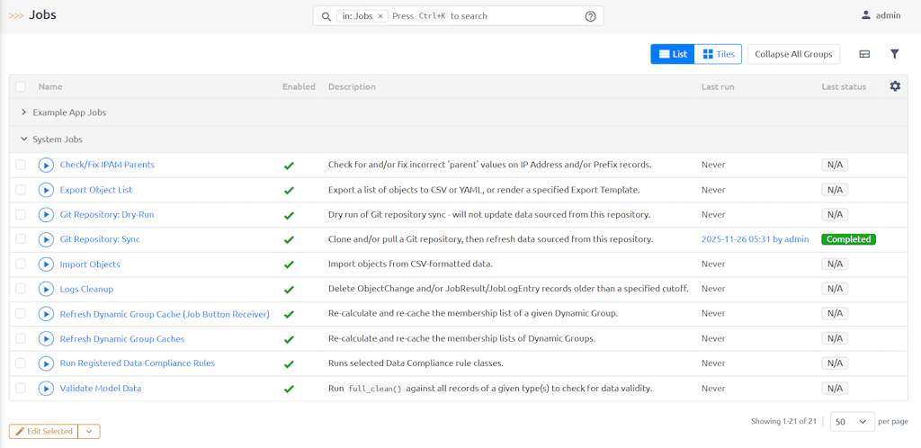Open the 2025-11-26 05:31 last run link

[754, 239]
